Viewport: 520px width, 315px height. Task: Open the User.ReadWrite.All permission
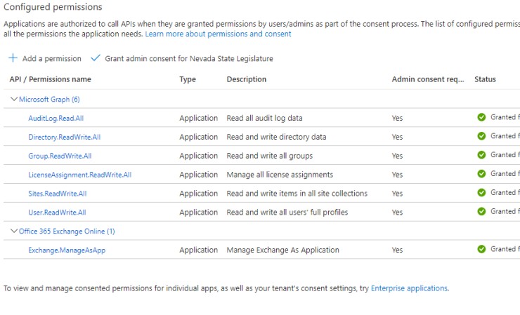(x=57, y=213)
